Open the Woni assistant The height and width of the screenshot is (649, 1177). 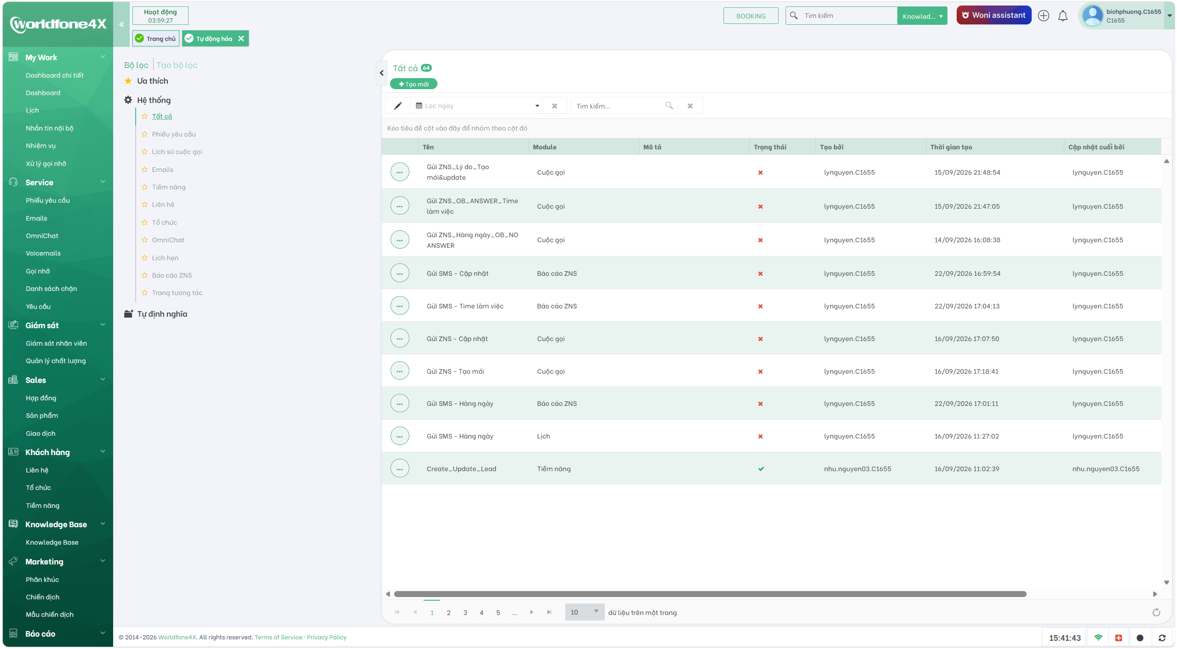point(993,15)
